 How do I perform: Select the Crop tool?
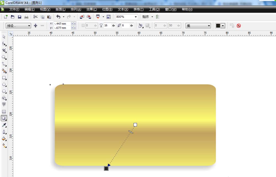pos(4,50)
